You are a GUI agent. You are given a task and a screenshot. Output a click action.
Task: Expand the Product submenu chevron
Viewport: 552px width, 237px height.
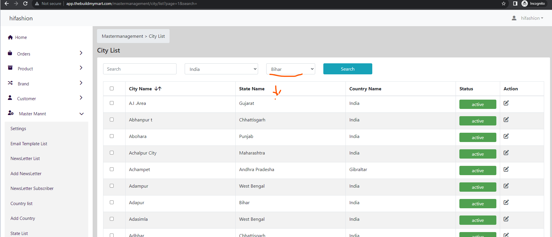pos(81,68)
